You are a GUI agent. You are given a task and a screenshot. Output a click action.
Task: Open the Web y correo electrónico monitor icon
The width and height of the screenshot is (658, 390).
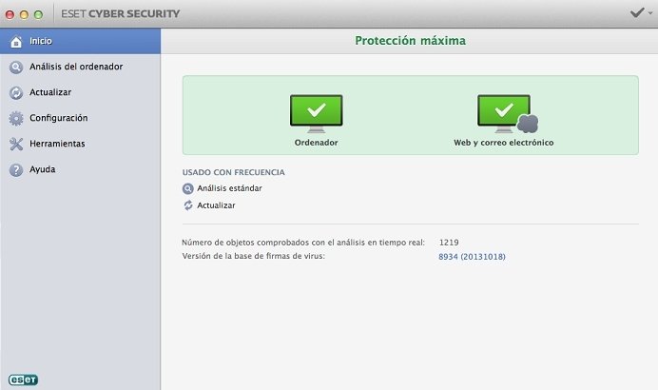(x=507, y=113)
